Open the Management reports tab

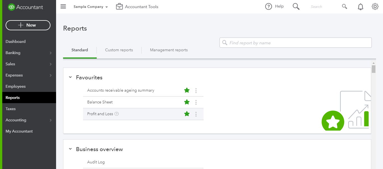[x=169, y=50]
